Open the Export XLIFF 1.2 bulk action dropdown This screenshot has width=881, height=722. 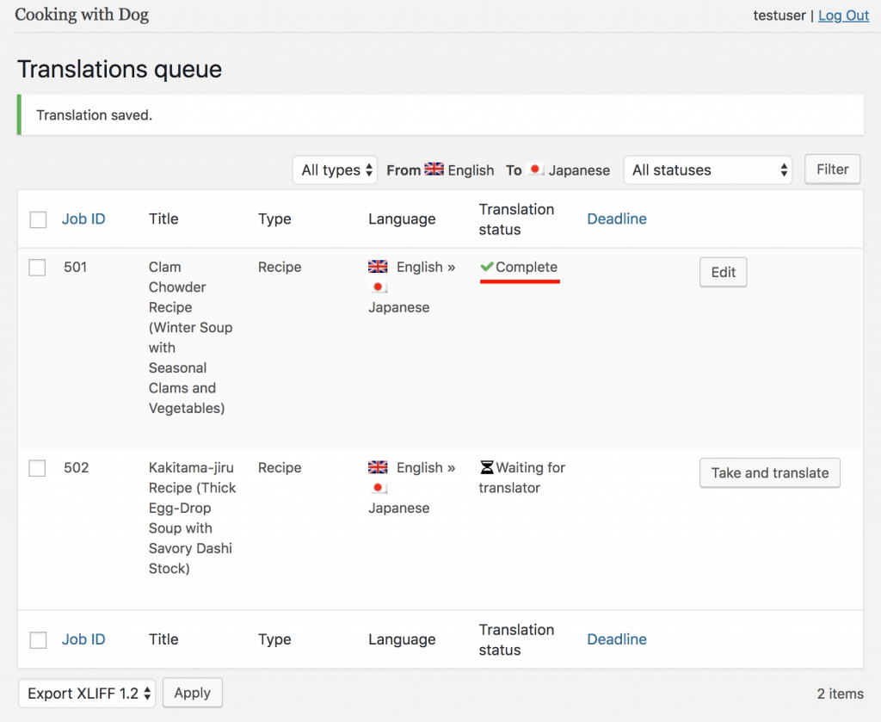click(87, 693)
